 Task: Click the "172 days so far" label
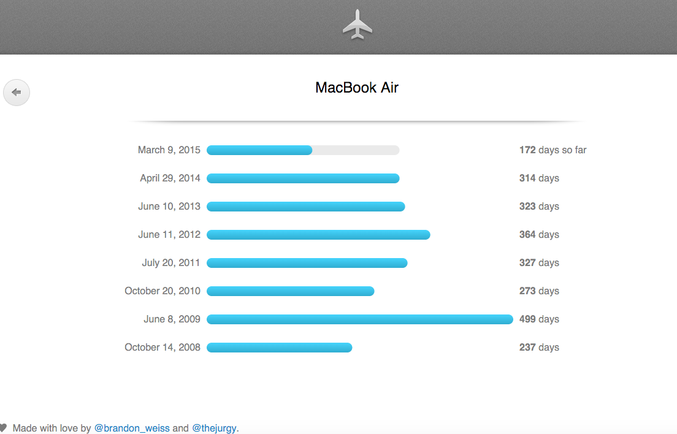pyautogui.click(x=553, y=150)
